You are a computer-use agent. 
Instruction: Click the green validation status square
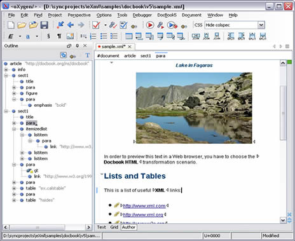pos(289,62)
